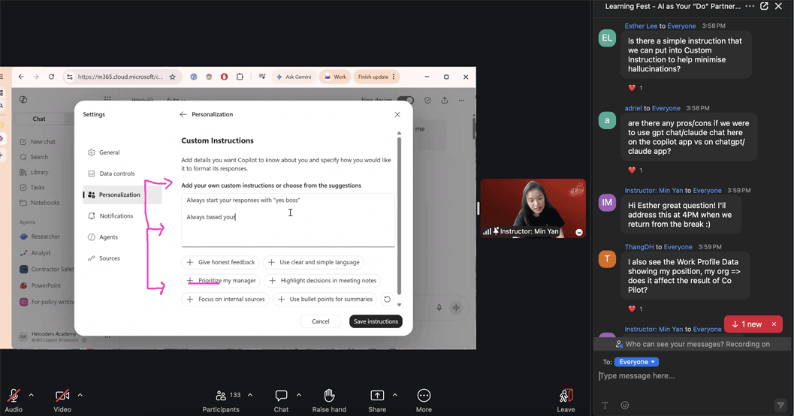
Task: Go back in the browser
Action: [21, 77]
